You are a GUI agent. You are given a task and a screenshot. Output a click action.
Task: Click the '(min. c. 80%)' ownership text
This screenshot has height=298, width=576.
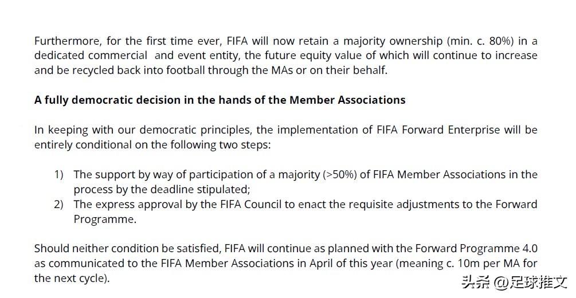click(x=480, y=41)
